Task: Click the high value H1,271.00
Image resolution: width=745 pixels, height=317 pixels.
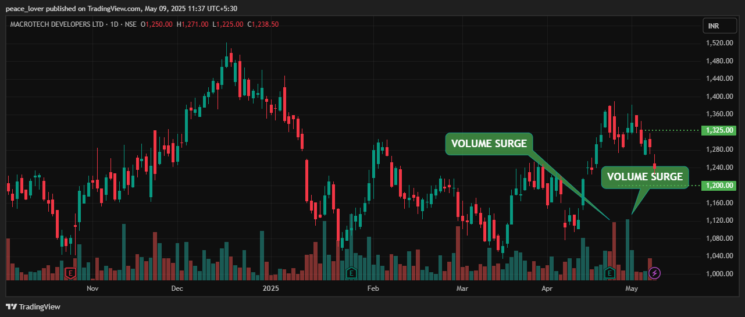Action: pyautogui.click(x=193, y=24)
